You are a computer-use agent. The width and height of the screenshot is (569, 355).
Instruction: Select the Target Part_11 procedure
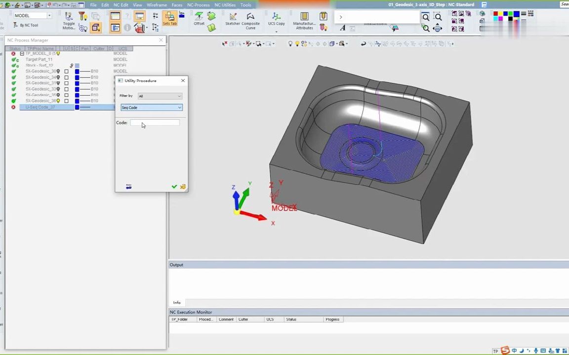tap(39, 60)
